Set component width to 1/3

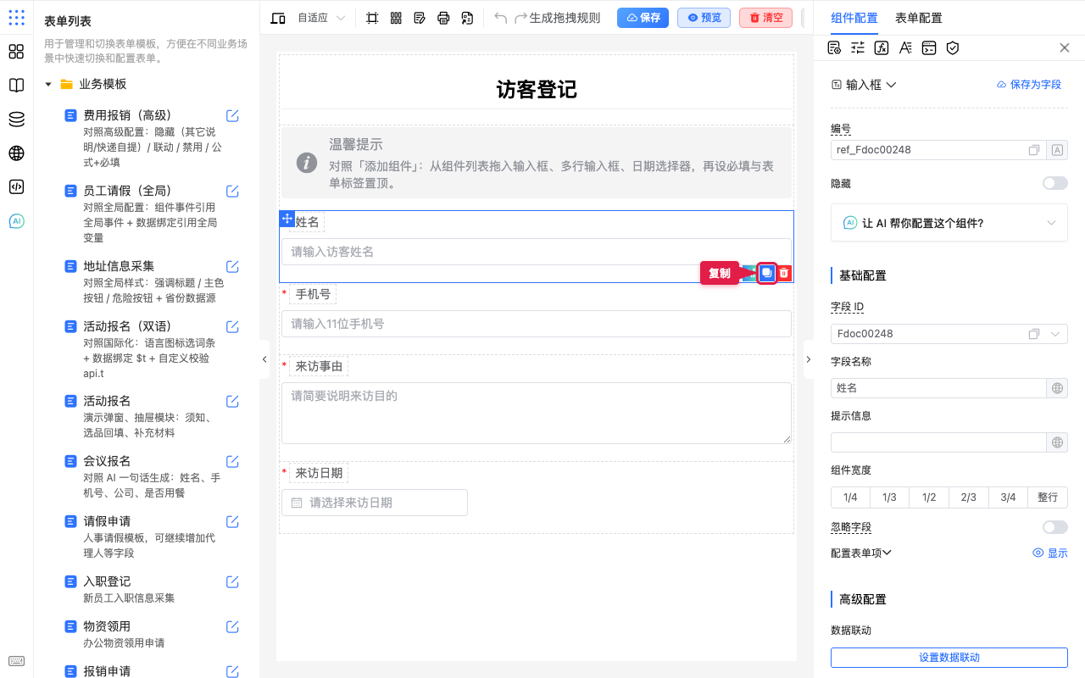(x=889, y=497)
